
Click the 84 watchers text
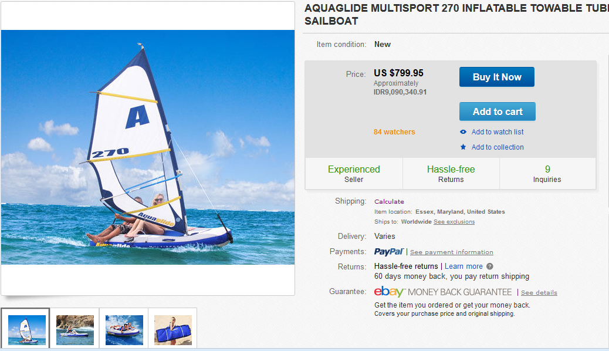[394, 132]
